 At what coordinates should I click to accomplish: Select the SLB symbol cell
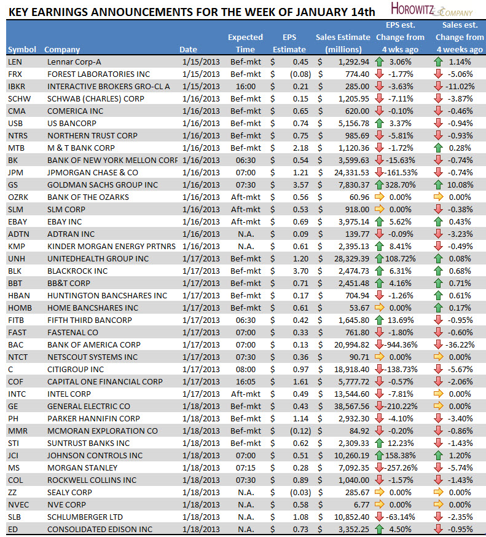tap(14, 517)
